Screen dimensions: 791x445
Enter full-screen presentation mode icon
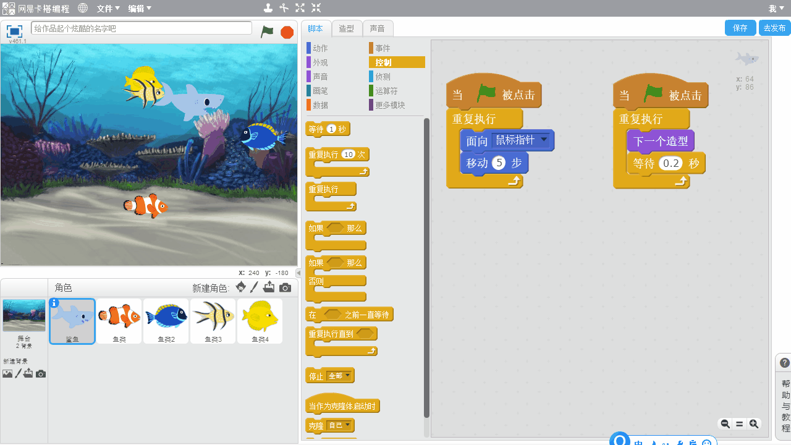(x=14, y=31)
